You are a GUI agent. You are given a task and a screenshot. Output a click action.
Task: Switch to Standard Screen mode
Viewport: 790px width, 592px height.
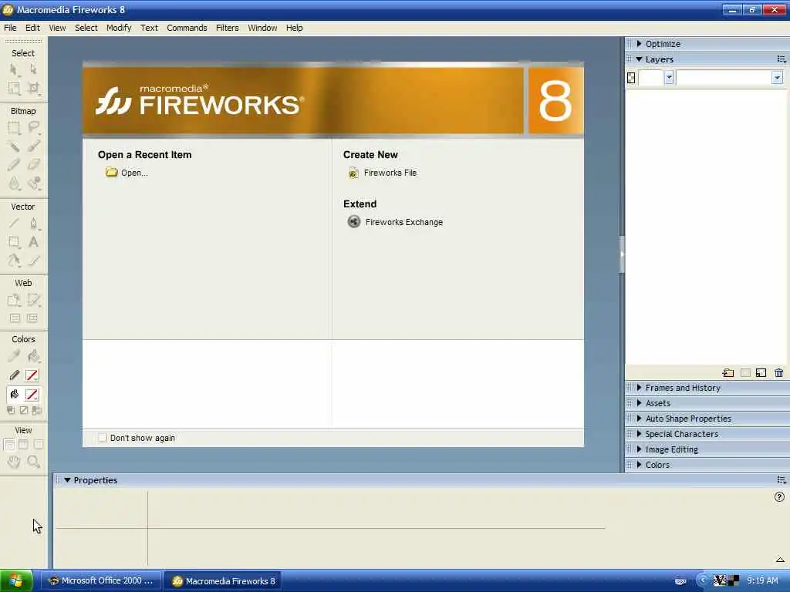pyautogui.click(x=9, y=445)
